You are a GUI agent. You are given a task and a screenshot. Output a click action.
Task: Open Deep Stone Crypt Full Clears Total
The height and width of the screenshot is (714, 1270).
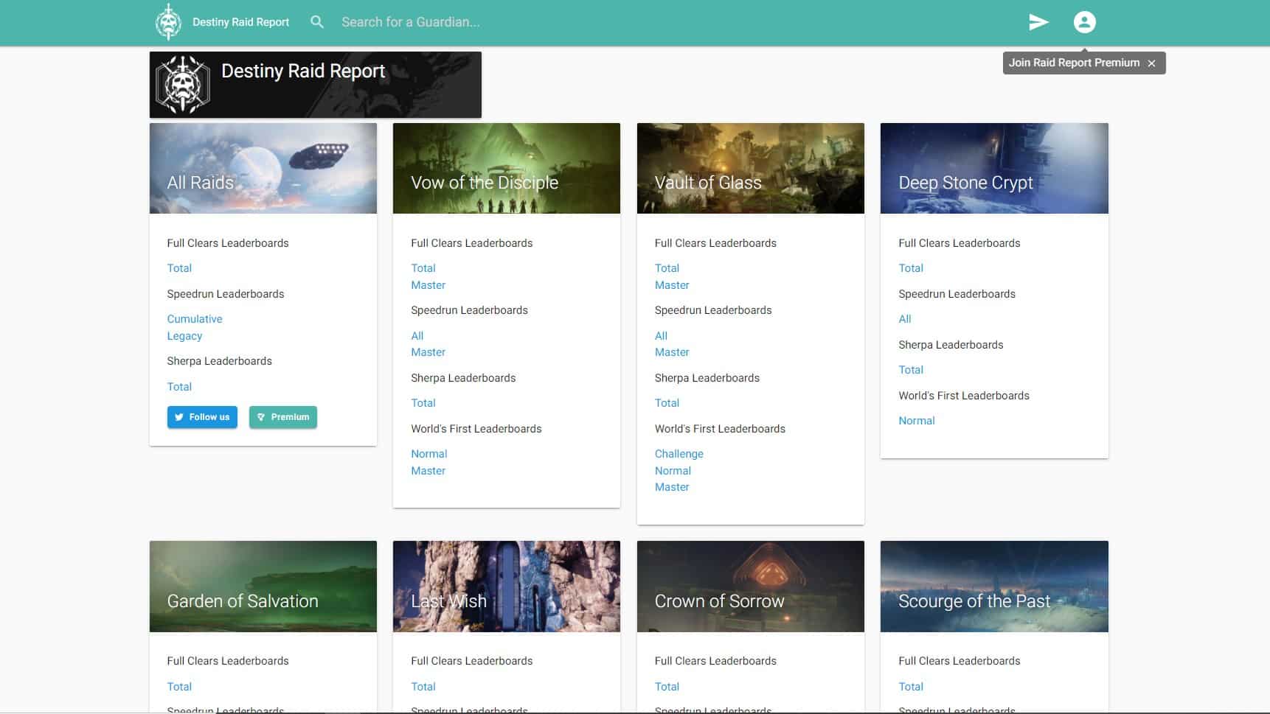(911, 268)
